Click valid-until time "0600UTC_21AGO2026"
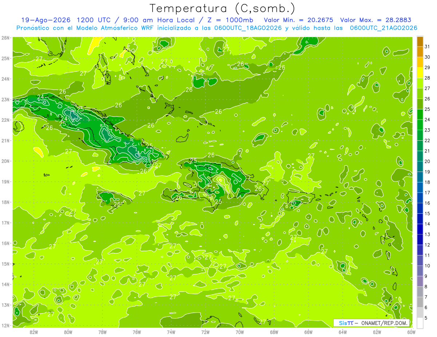Screen dimensions: 437x337 tap(383, 28)
